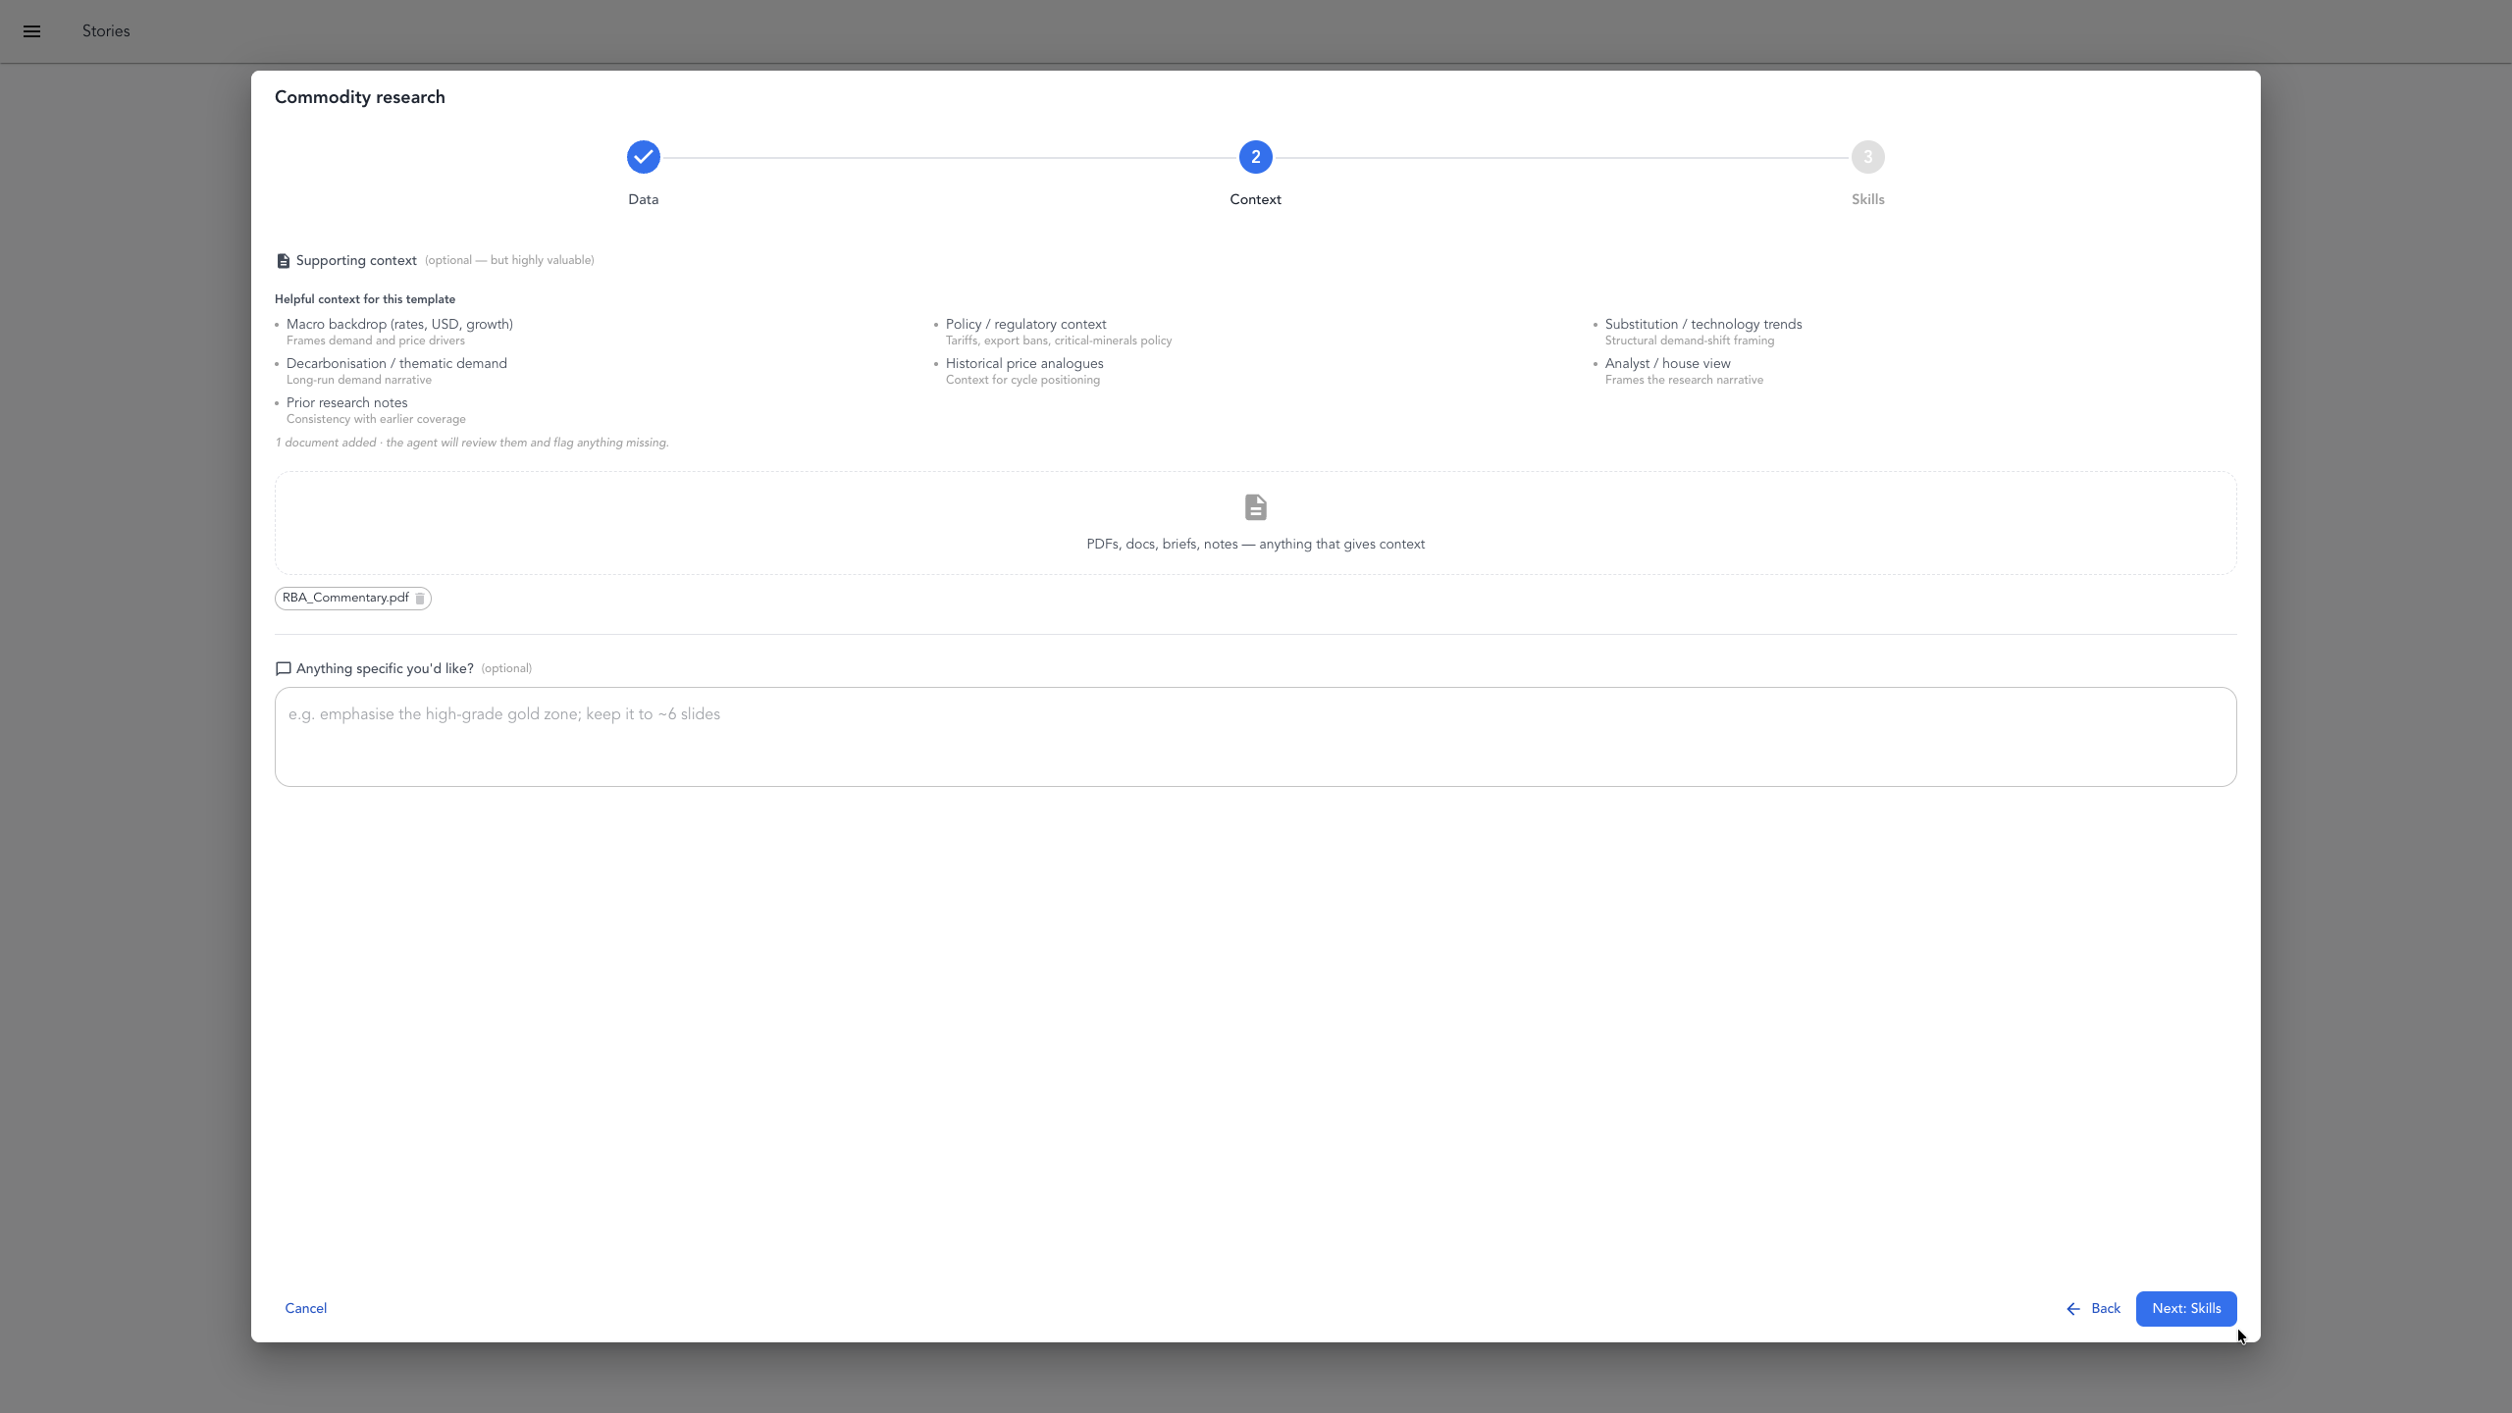2512x1413 pixels.
Task: Click Helpful context for this template heading
Action: tap(365, 299)
